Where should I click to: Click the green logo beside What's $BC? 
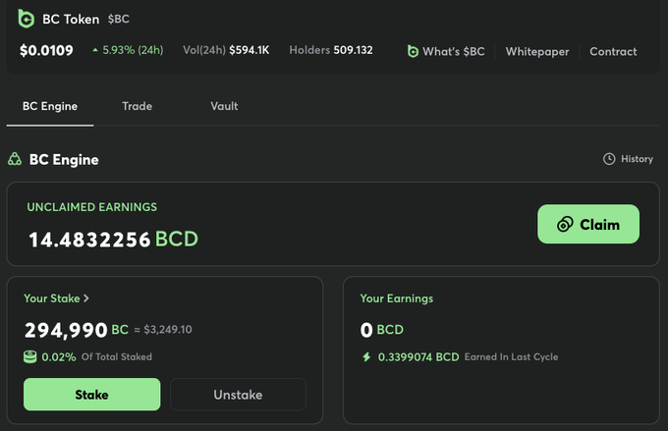pyautogui.click(x=413, y=51)
